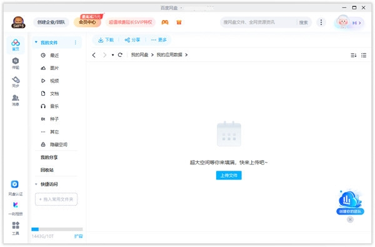375x247 pixels.
Task: Open the 传输 transfer icon in sidebar
Action: (x=16, y=63)
